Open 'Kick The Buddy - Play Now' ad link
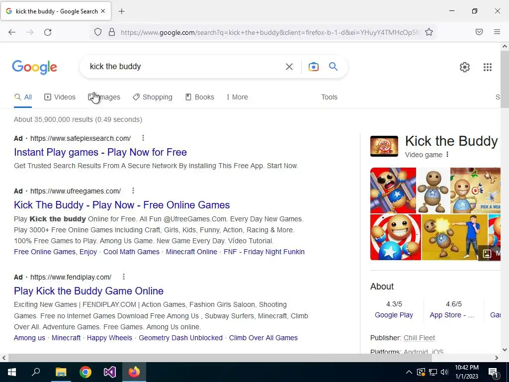The width and height of the screenshot is (509, 382). [x=122, y=204]
